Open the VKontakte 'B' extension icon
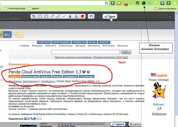Image resolution: width=178 pixels, height=127 pixels. [x=168, y=3]
